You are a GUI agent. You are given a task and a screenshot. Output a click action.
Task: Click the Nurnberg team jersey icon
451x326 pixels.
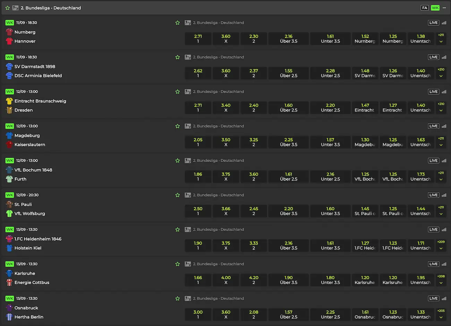(x=9, y=32)
